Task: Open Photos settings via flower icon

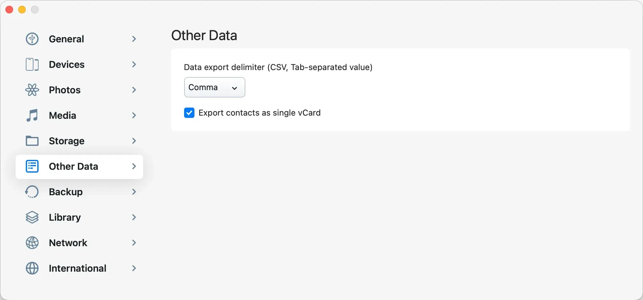Action: 32,90
